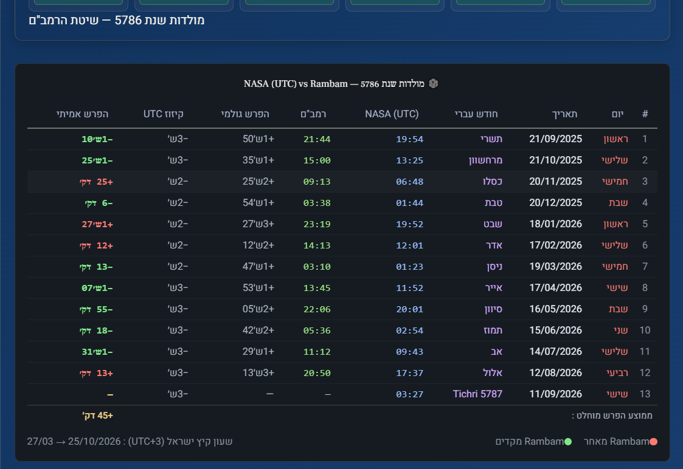Click the קיזוז UTC column header
This screenshot has width=683, height=469.
pos(164,114)
